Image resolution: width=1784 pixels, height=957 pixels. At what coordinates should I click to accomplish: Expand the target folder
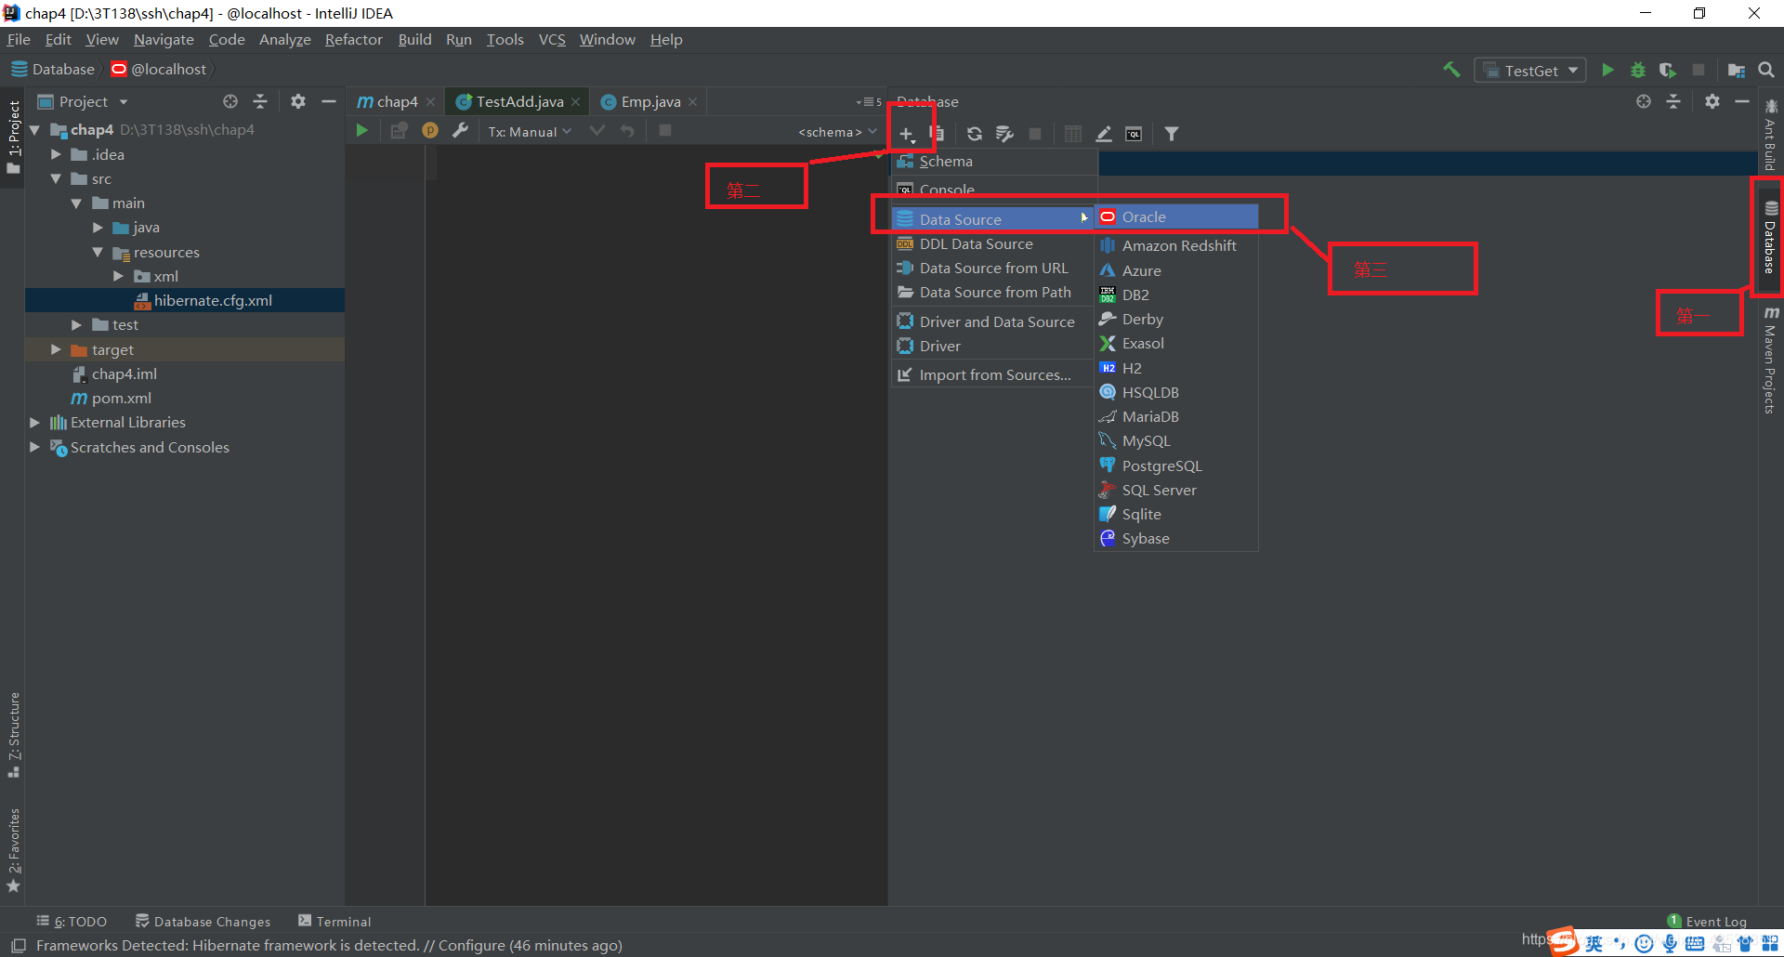point(56,349)
